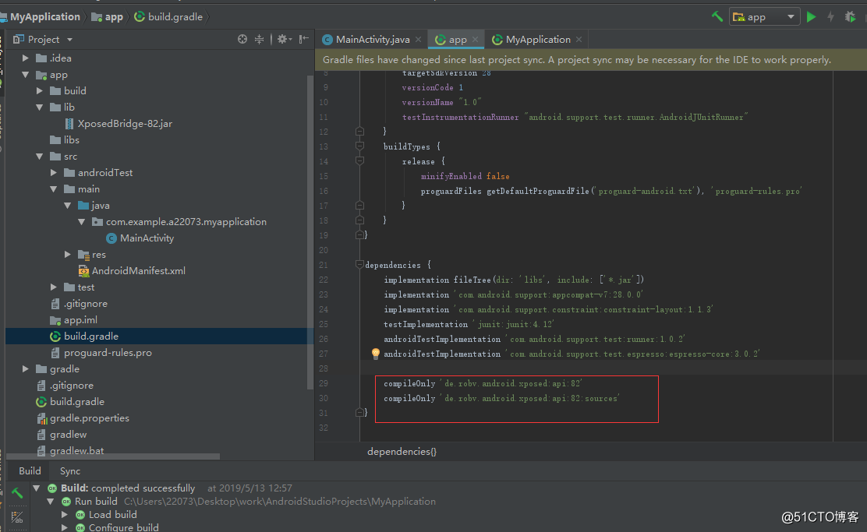Screen dimensions: 867x532
Task: Click the Apply Changes lightning icon
Action: pos(830,17)
